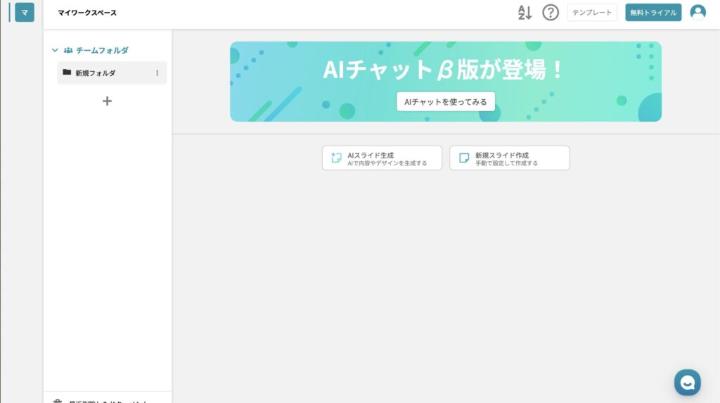Create manual slide via 新規スライド作成
720x403 pixels.
509,158
